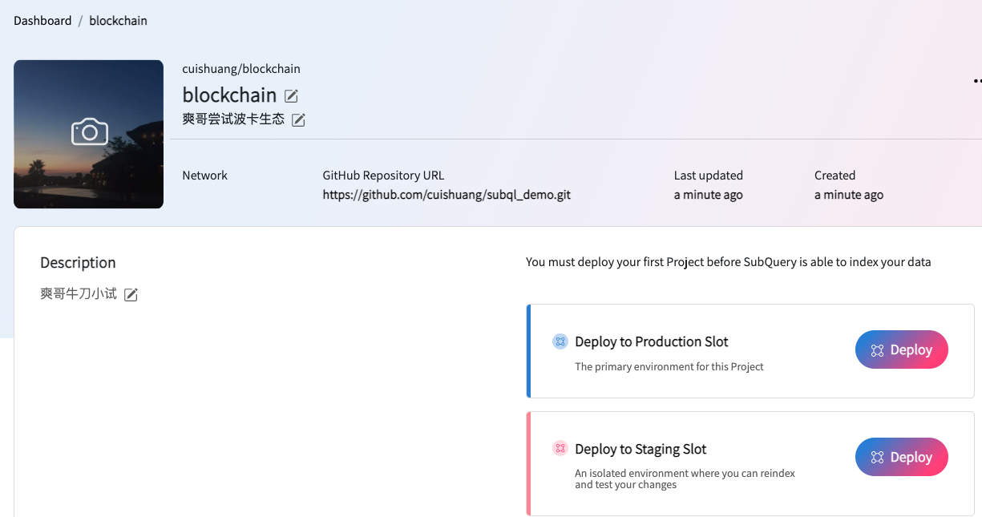Select the "Deploy to Production Slot" heading
The image size is (982, 517).
651,342
